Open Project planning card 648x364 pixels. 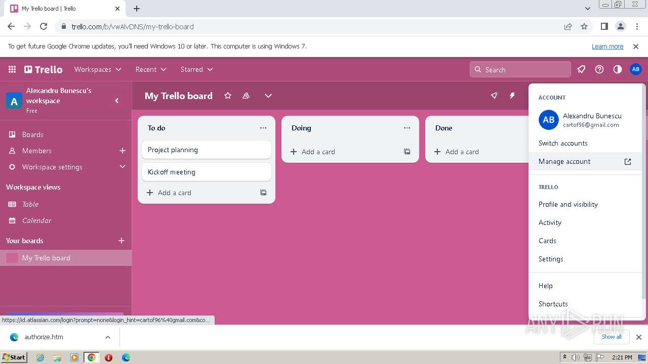[207, 150]
